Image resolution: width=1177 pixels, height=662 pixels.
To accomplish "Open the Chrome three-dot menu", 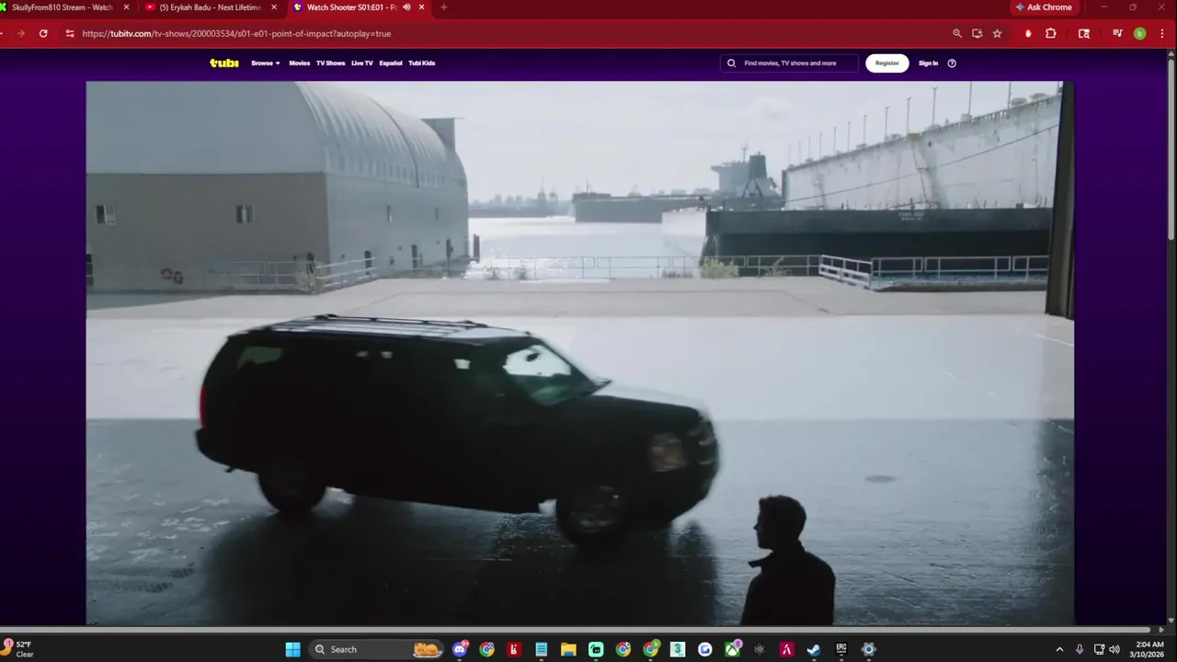I will coord(1162,33).
